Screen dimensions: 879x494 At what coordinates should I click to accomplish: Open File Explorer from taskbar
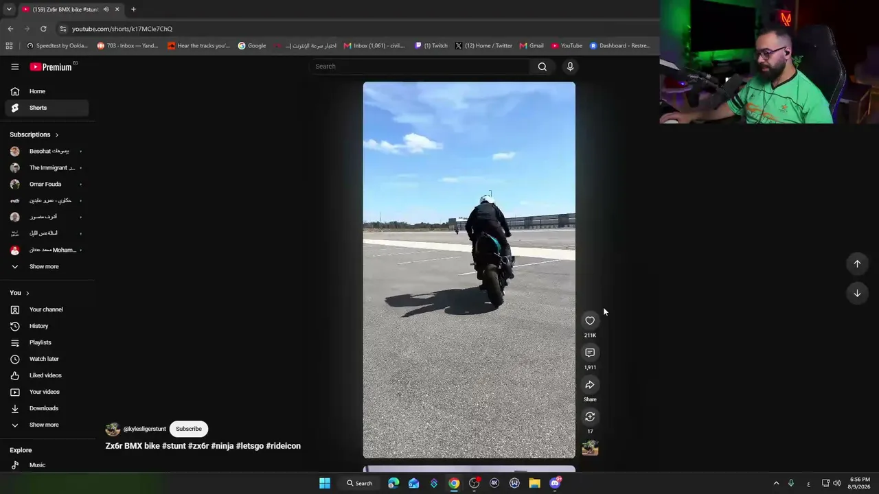click(534, 483)
